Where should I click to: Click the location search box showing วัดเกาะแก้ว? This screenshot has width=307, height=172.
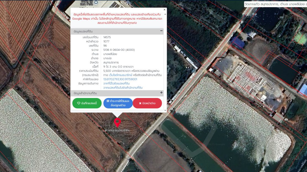click(x=275, y=4)
